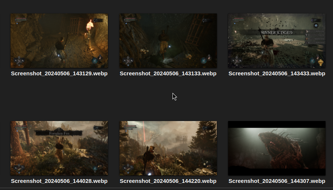Viewport: 333px width, 190px height.
Task: Select the Sinner Judged screenshot thumbnail
Action: (x=277, y=41)
